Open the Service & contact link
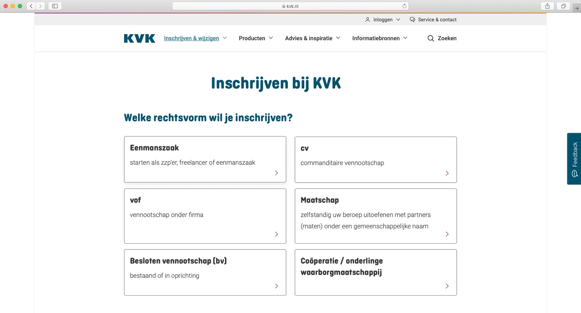Screen dimensions: 581x313 [x=437, y=20]
